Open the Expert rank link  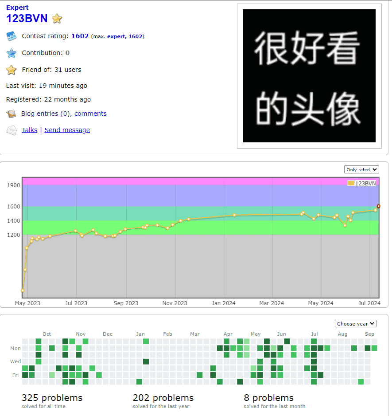point(16,7)
